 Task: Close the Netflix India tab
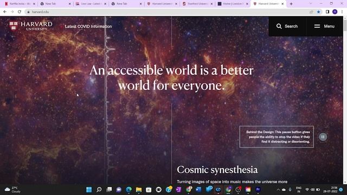coord(34,4)
